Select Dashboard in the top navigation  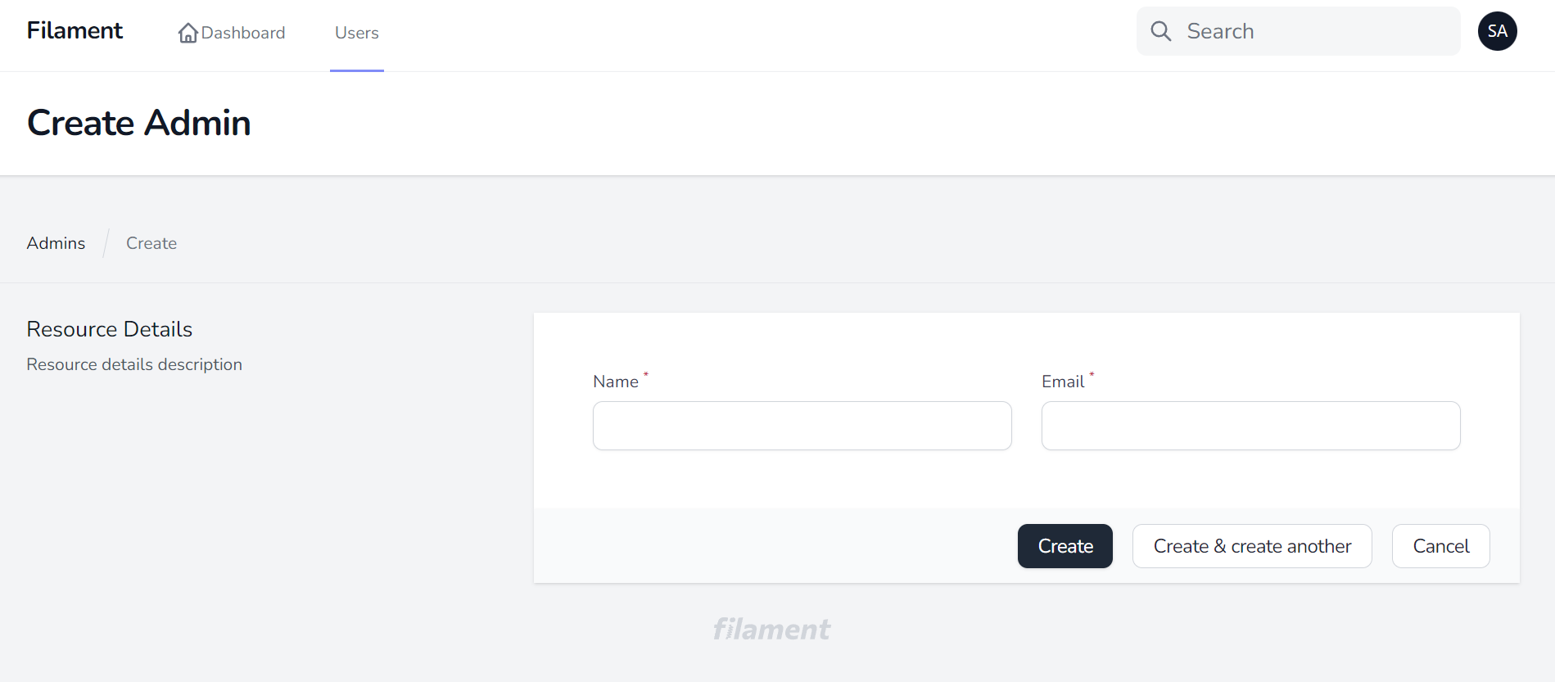click(x=243, y=33)
